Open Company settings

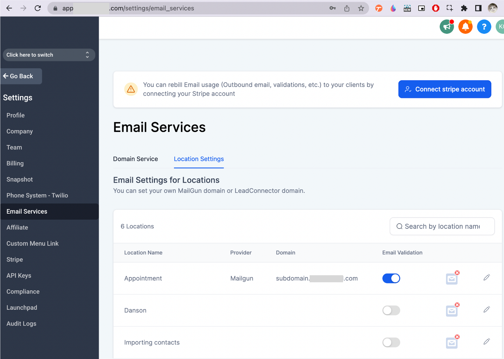click(20, 131)
